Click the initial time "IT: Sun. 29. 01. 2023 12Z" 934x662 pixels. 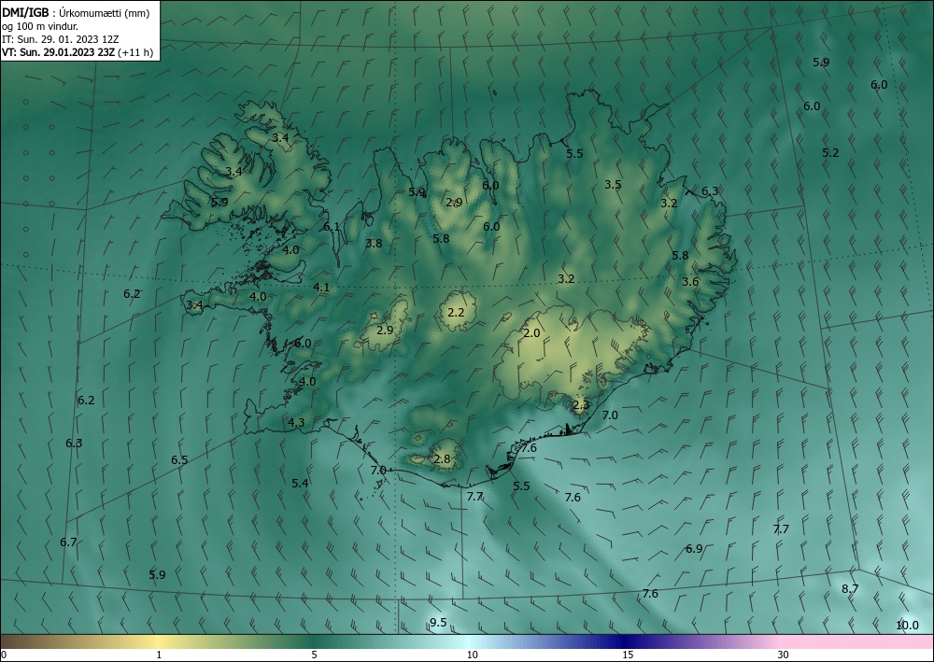60,39
